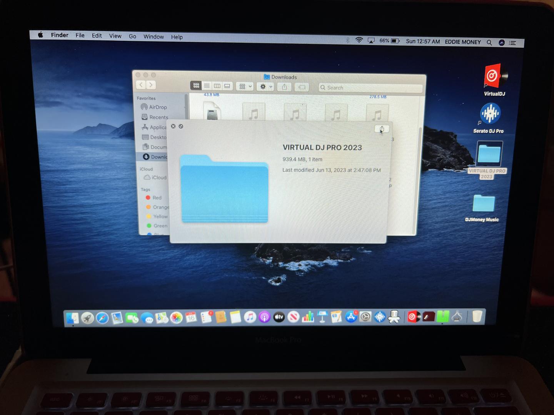Open Launchpad from the Dock
This screenshot has width=554, height=415.
(x=87, y=318)
